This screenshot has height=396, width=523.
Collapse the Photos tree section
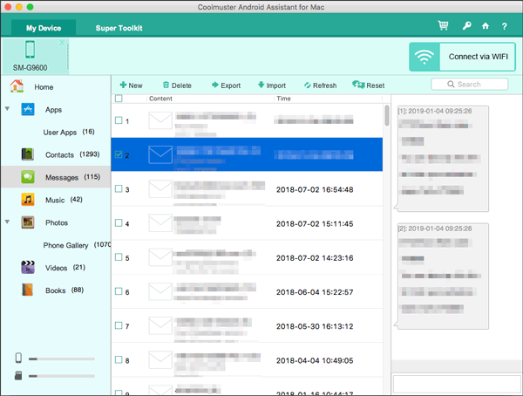click(7, 222)
